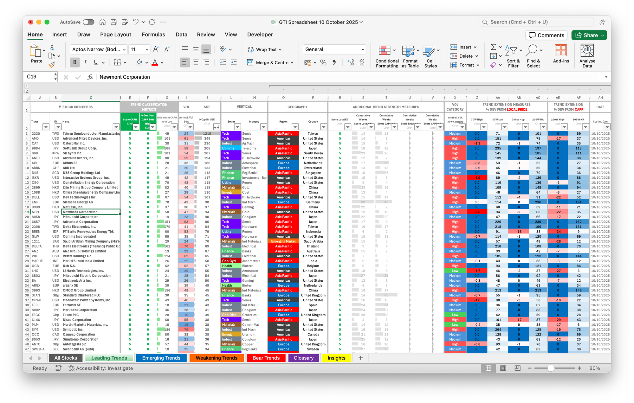Click the Format Painter brush icon

(x=52, y=65)
